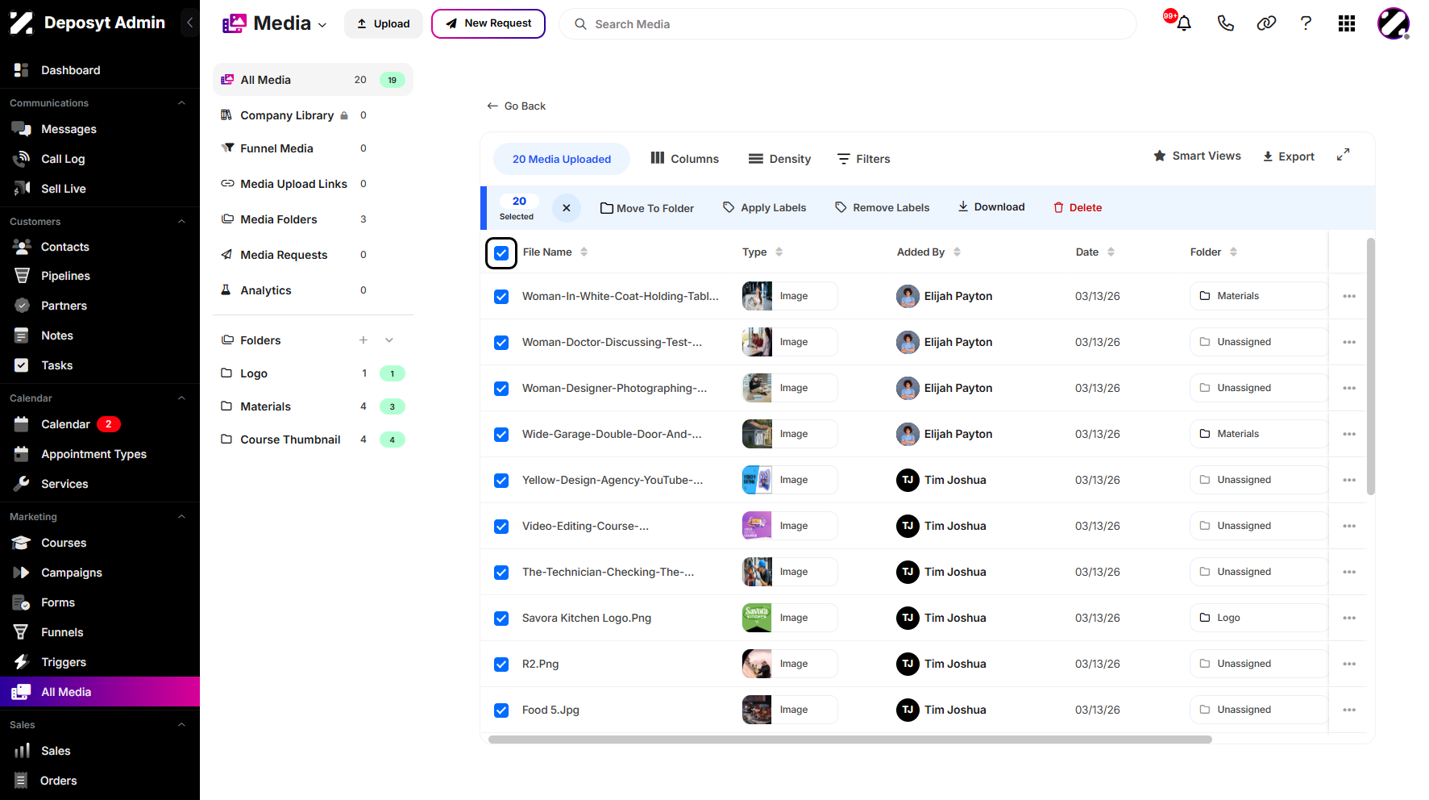Clear selection with the X button
Screen dimensions: 1429x800
click(x=567, y=207)
